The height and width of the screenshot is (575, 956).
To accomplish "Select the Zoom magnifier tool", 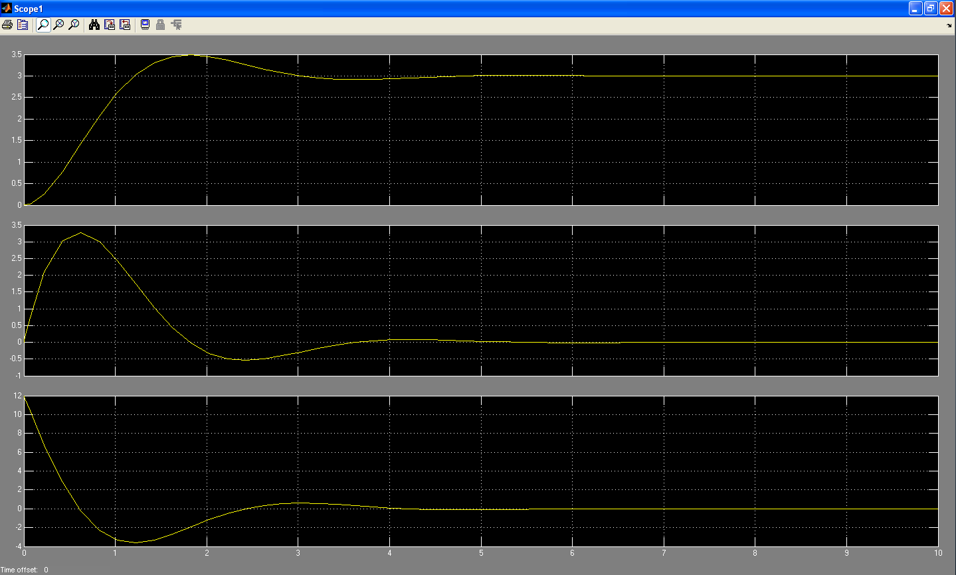I will [x=43, y=25].
